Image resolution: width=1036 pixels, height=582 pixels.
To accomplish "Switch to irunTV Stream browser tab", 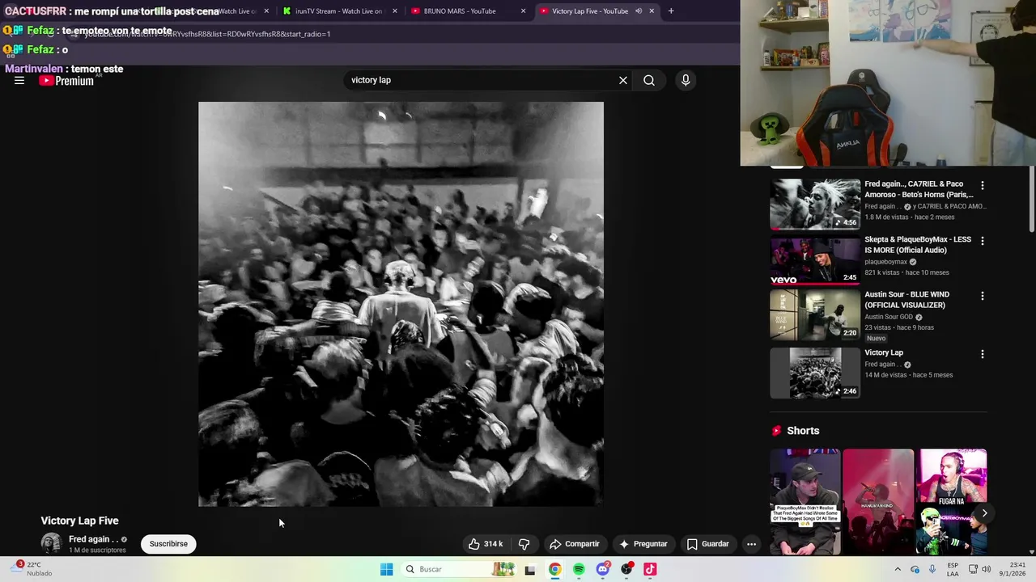I will [338, 11].
